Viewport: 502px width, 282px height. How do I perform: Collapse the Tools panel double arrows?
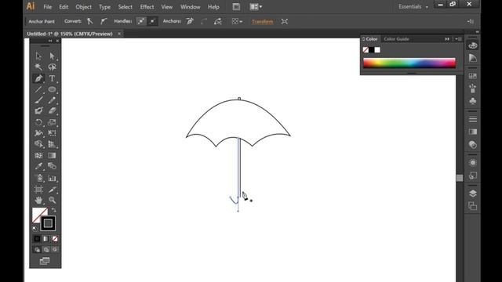(50, 41)
